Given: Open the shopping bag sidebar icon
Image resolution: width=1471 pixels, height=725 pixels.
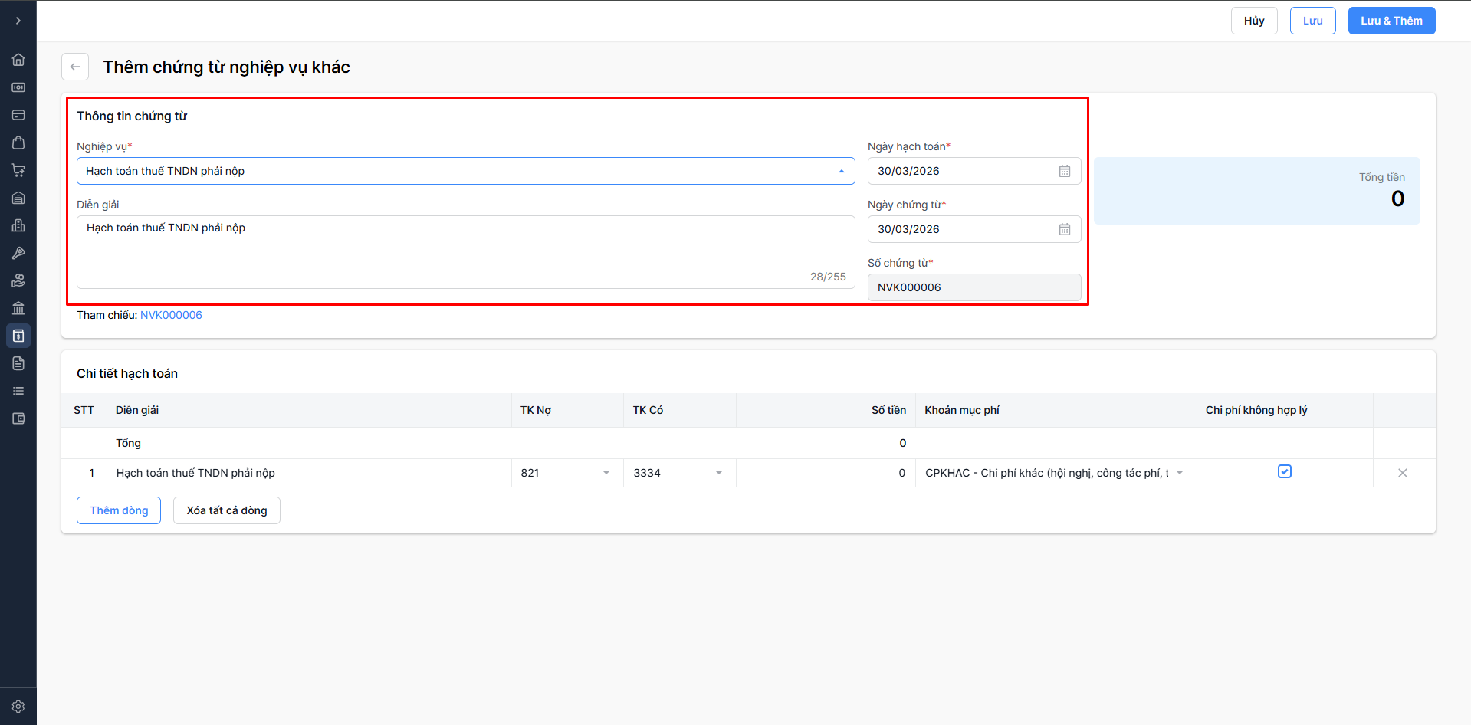Looking at the screenshot, I should [x=18, y=143].
